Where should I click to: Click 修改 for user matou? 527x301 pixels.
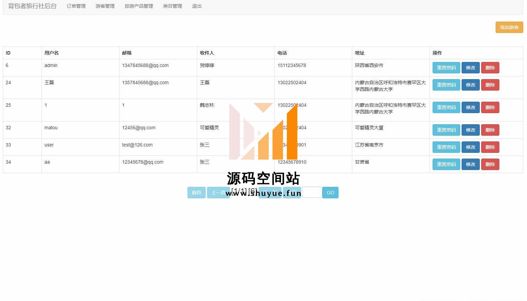470,130
